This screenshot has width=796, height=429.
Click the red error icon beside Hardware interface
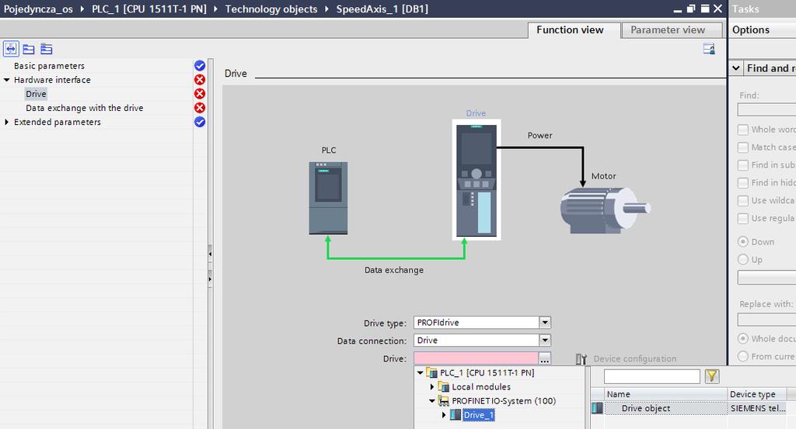coord(200,80)
